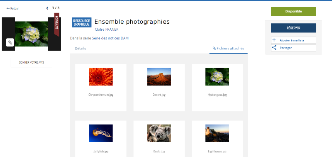Click the file name Desert.jpg

[x=159, y=95]
